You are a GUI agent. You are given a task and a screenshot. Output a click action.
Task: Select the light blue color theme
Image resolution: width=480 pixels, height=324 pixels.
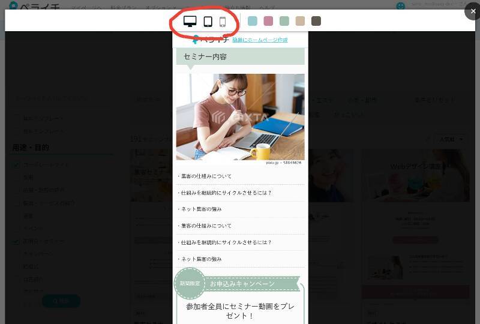coord(253,21)
